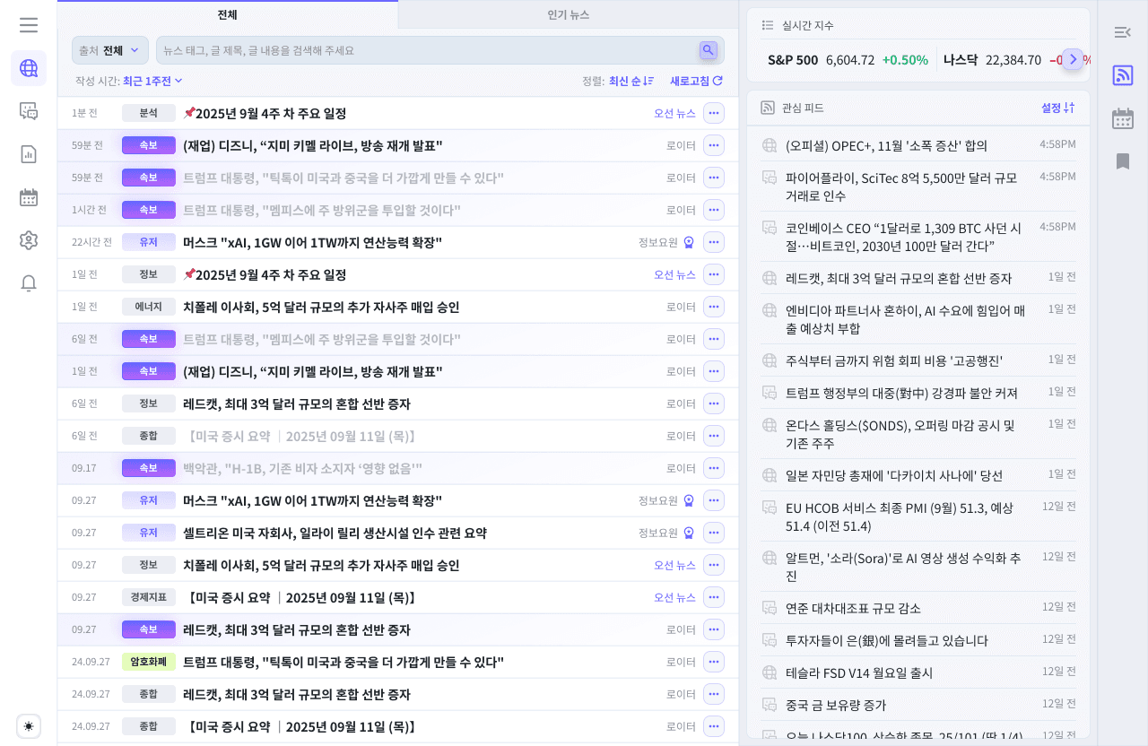Open the 출처 전체 source dropdown

[x=110, y=50]
